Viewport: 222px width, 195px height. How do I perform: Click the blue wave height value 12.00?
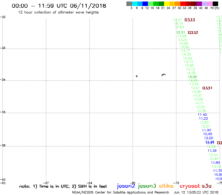208,138
